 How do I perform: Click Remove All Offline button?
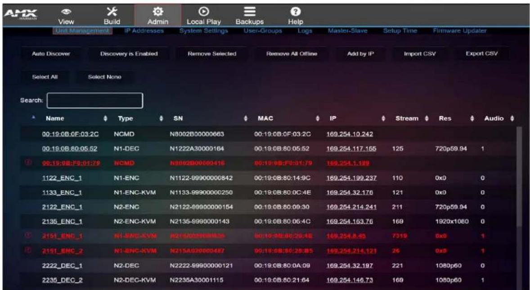[x=292, y=54]
